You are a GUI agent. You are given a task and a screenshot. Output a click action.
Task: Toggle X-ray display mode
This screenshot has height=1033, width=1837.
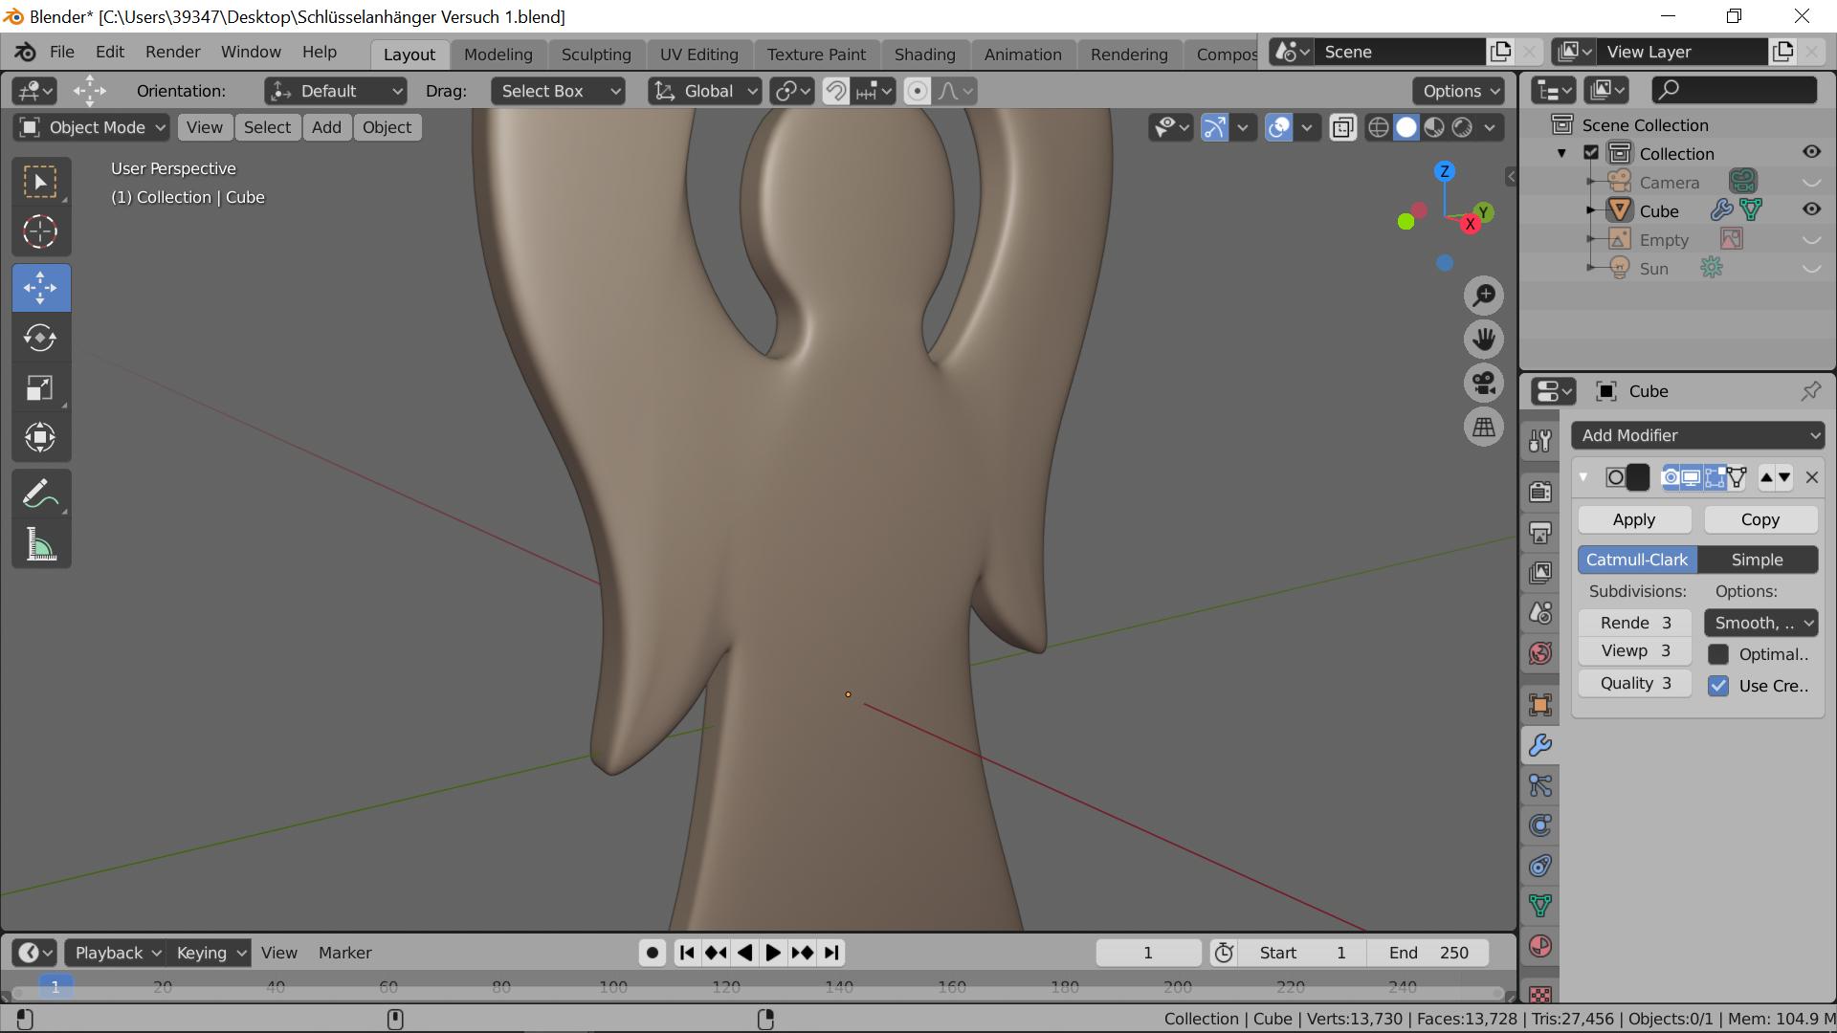tap(1342, 127)
